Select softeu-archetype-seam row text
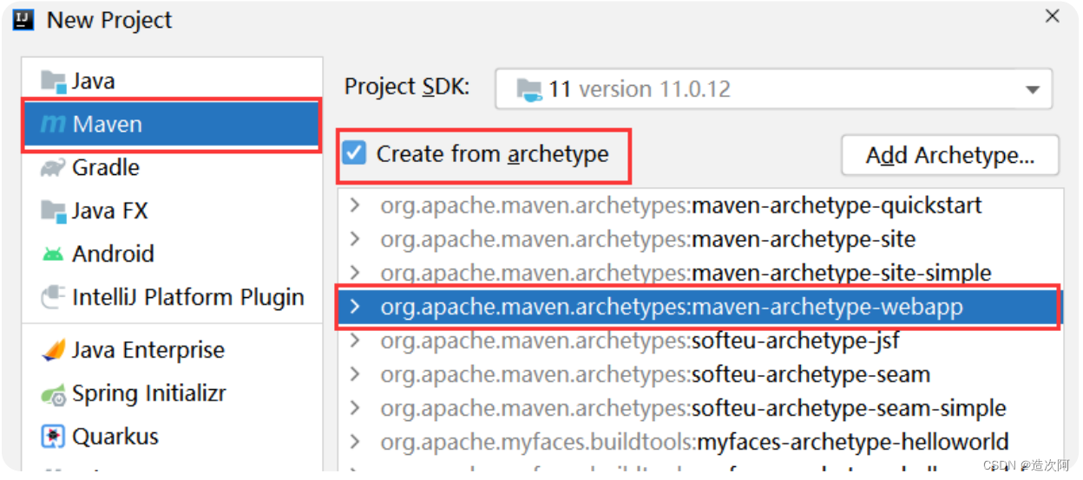This screenshot has height=480, width=1083. point(655,374)
